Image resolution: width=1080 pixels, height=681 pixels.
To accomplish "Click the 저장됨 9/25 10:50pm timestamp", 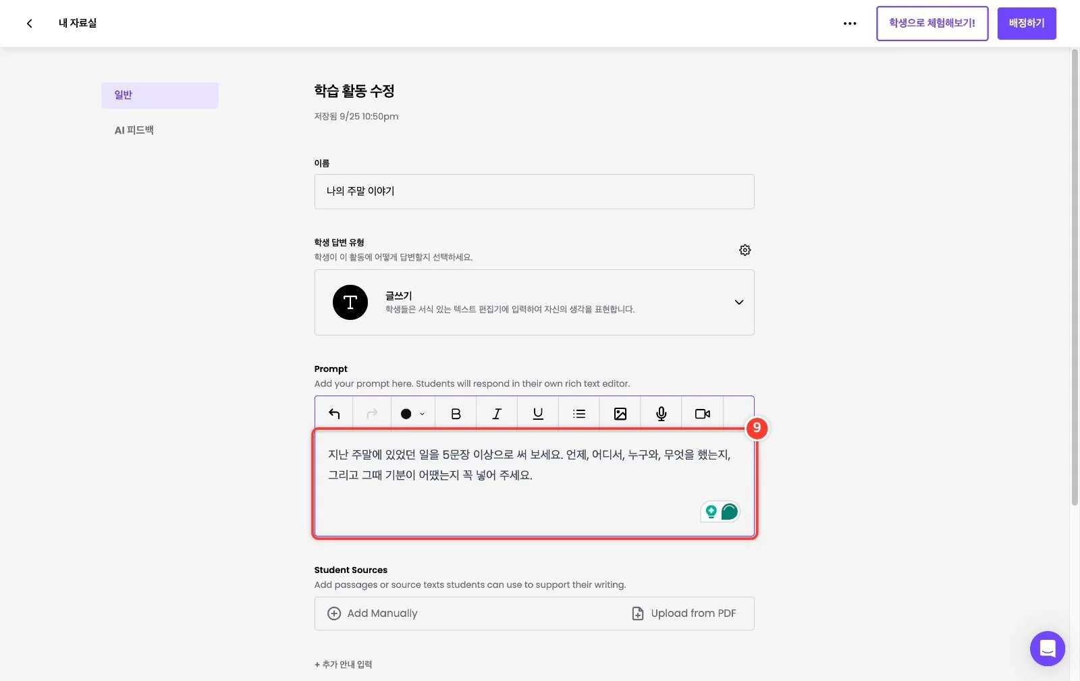I will coord(356,117).
